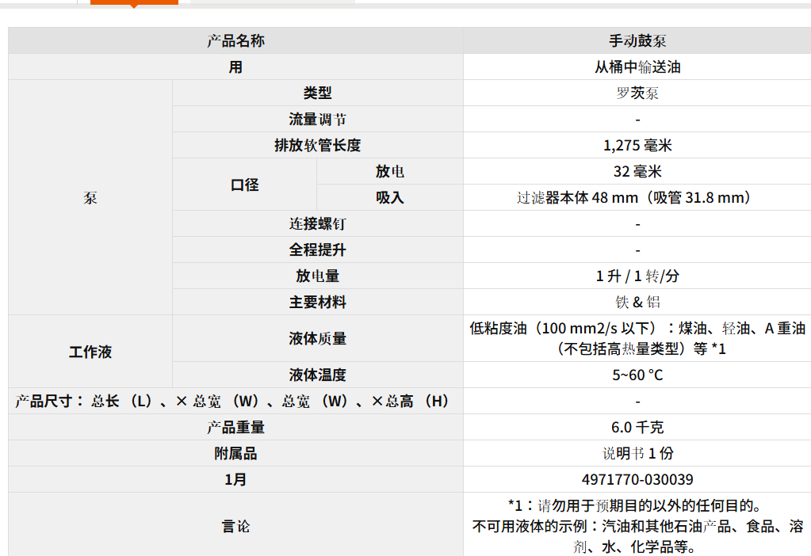Select the 1,275 毫米 hose length value
The height and width of the screenshot is (556, 811).
coord(637,146)
